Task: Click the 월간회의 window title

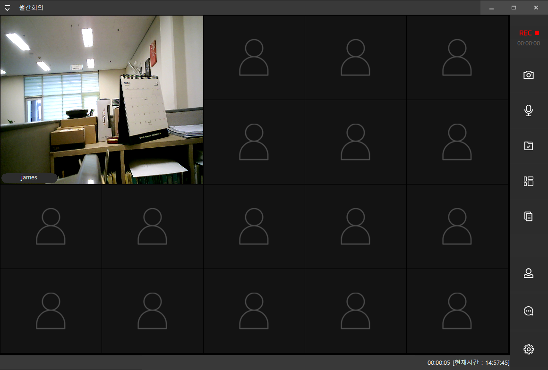Action: coord(32,8)
